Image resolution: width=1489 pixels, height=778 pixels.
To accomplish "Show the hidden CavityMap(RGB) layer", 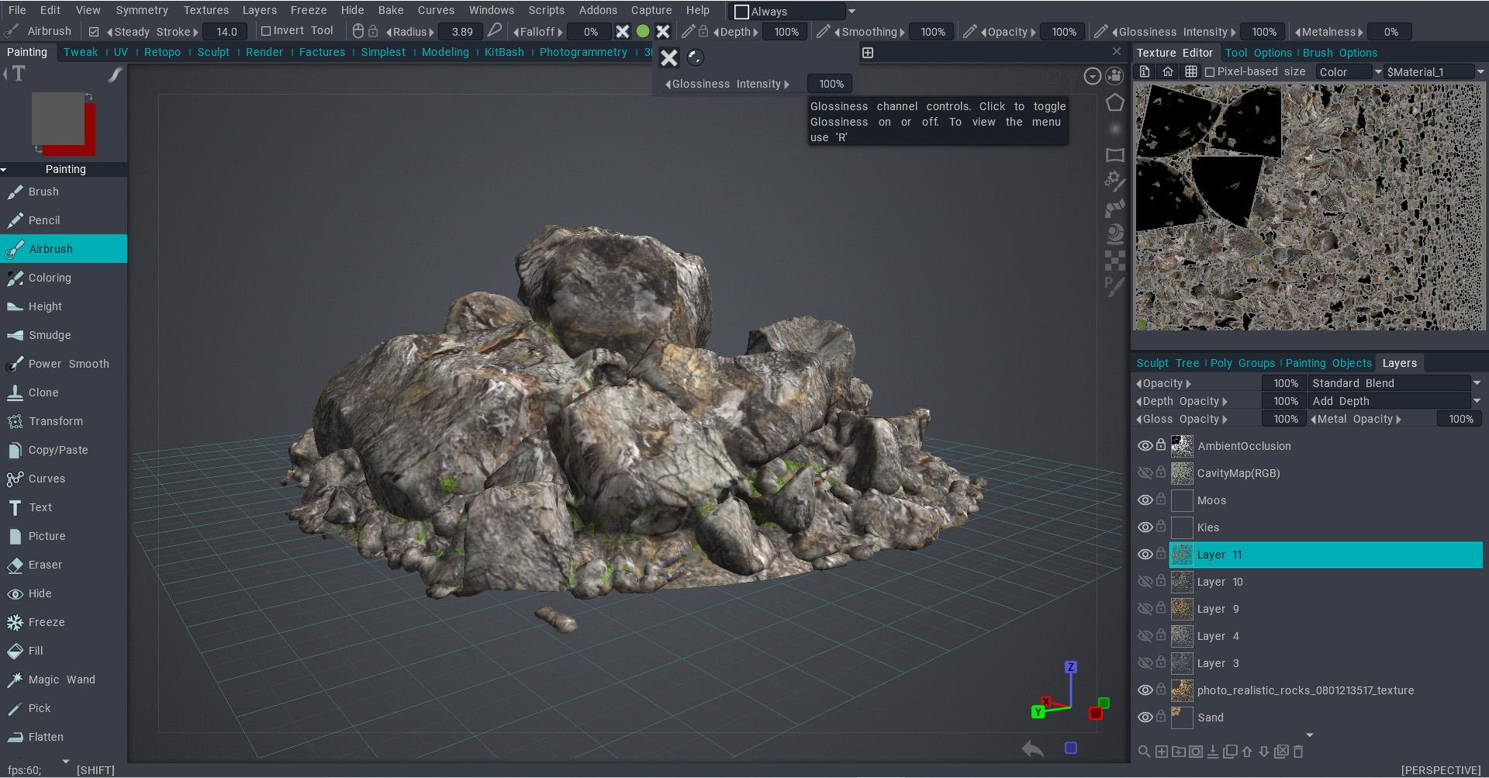I will pyautogui.click(x=1145, y=473).
